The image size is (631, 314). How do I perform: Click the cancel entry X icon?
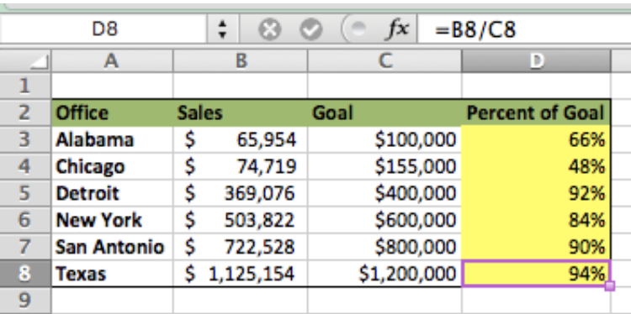pyautogui.click(x=269, y=29)
